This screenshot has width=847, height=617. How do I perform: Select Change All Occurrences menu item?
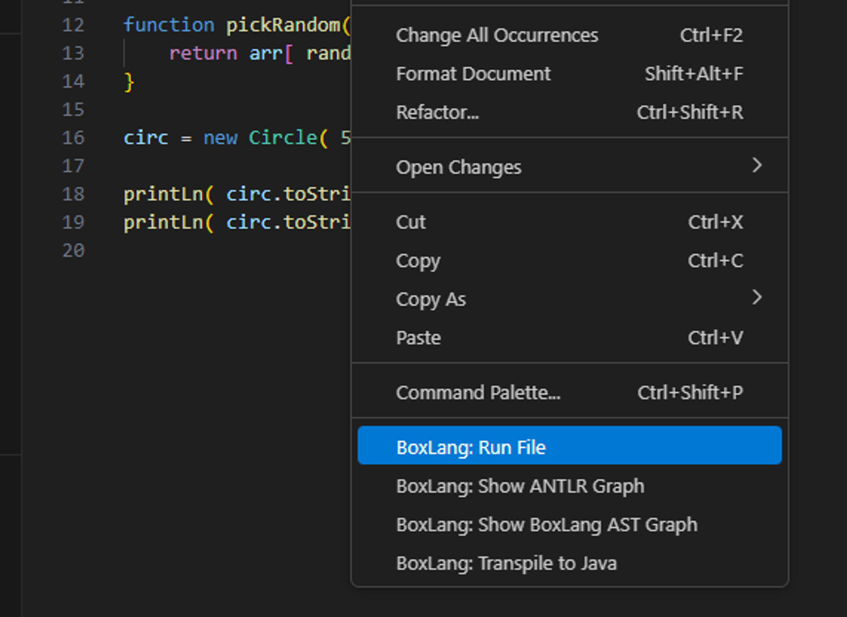coord(496,35)
